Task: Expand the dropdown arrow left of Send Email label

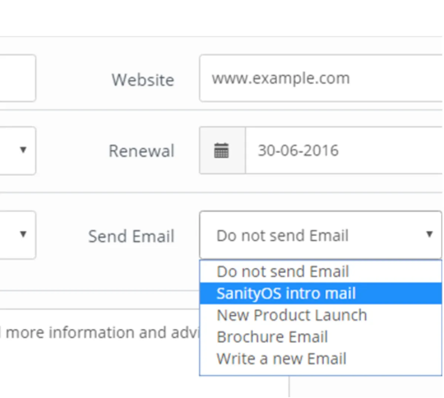Action: click(23, 234)
